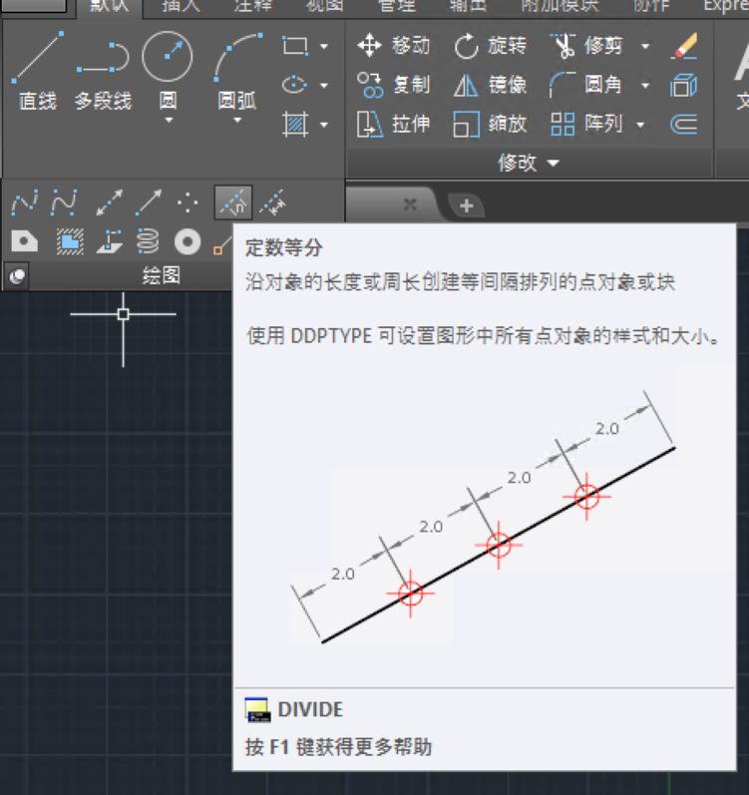Switch to the 默认 ribbon tab
The image size is (749, 795).
tap(109, 7)
